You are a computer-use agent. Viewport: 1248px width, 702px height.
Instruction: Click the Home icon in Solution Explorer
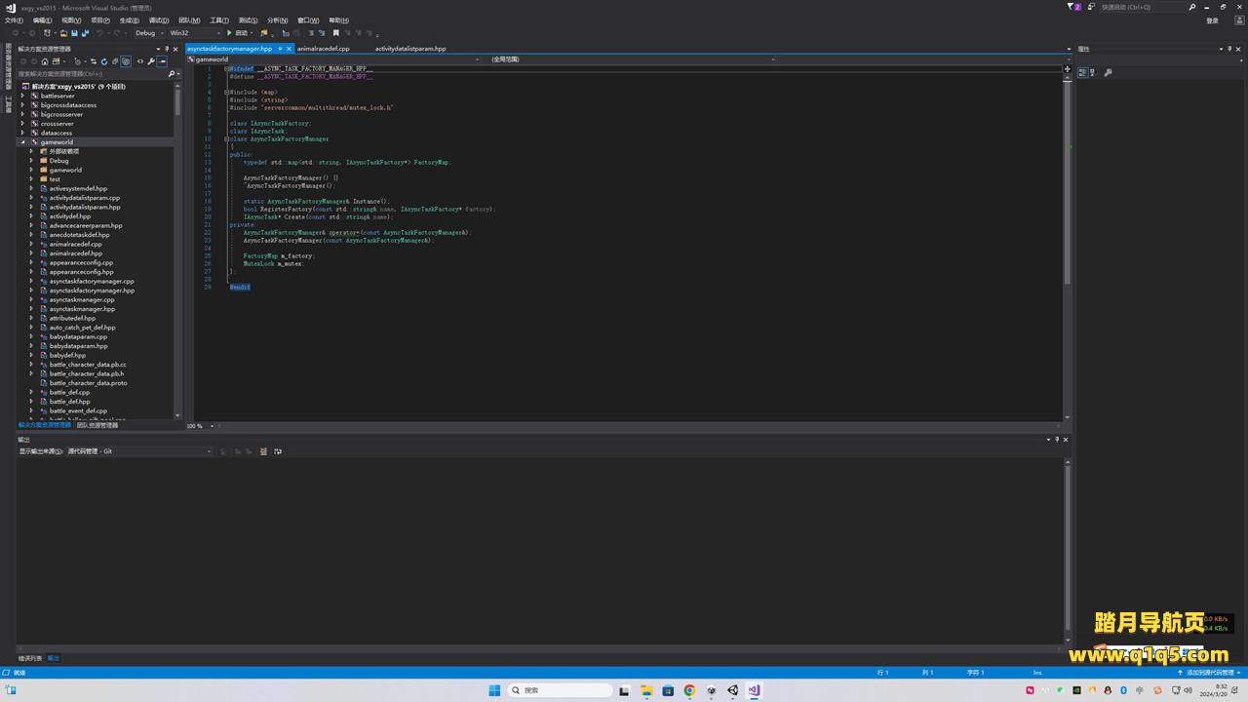point(45,61)
